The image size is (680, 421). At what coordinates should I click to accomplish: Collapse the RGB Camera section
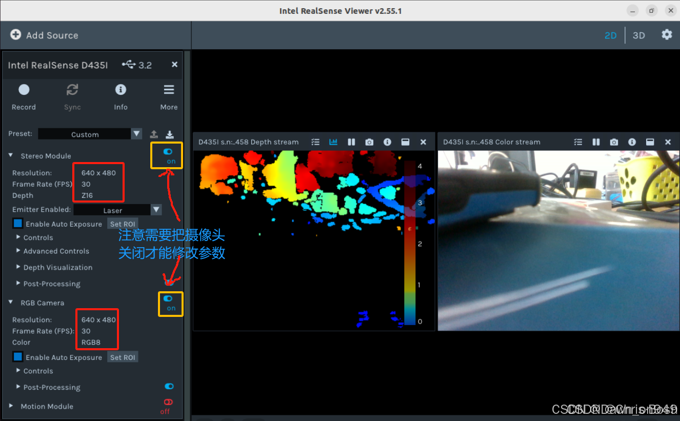coord(11,303)
